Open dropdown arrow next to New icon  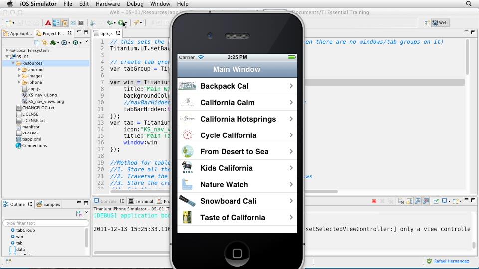click(14, 23)
